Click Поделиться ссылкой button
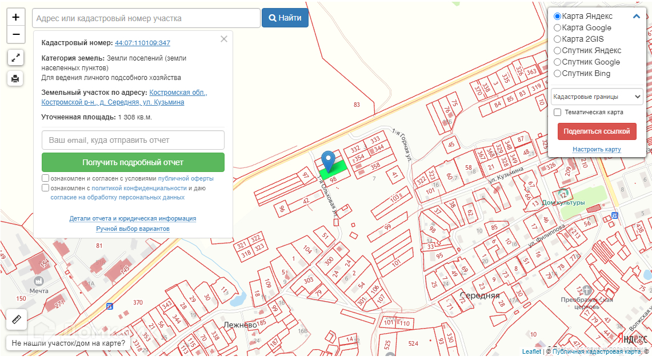Screen dimensions: 652x364 [x=597, y=131]
